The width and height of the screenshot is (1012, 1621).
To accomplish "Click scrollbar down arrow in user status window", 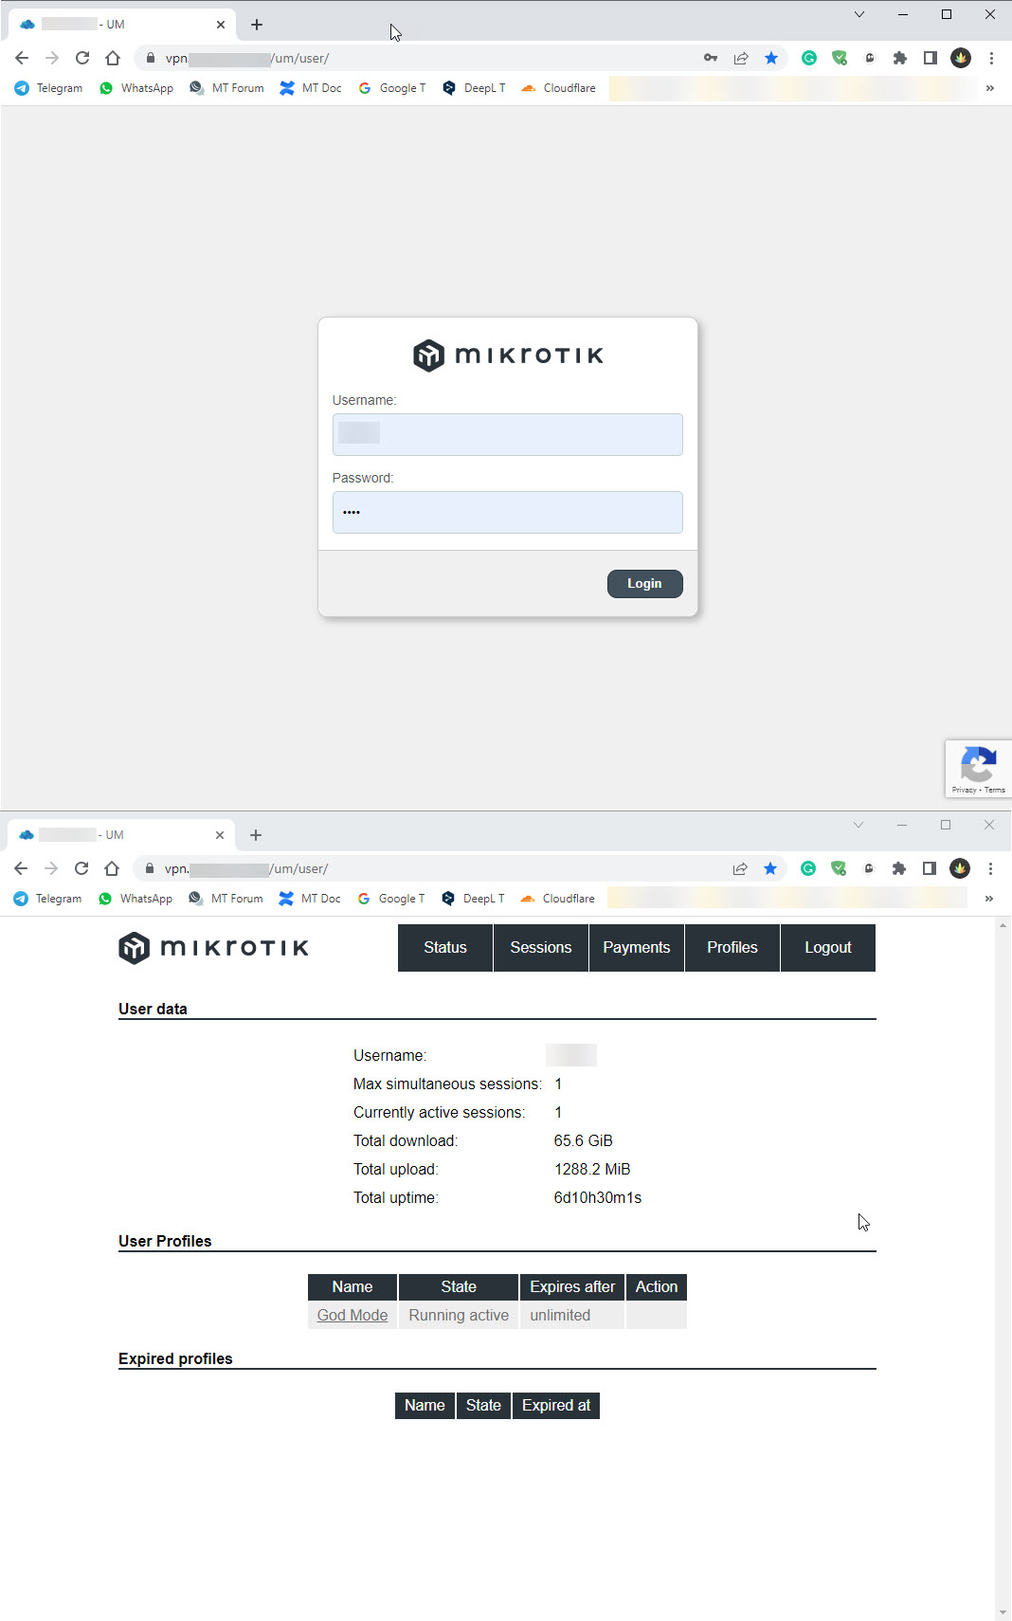I will 1003,1612.
